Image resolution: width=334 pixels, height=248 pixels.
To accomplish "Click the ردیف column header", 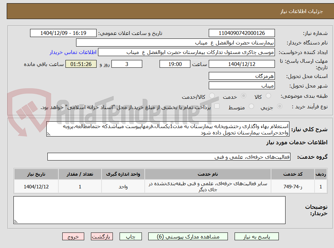I will click(321, 174).
